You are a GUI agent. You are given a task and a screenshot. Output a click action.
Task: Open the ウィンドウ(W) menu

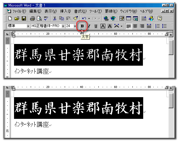[129, 11]
